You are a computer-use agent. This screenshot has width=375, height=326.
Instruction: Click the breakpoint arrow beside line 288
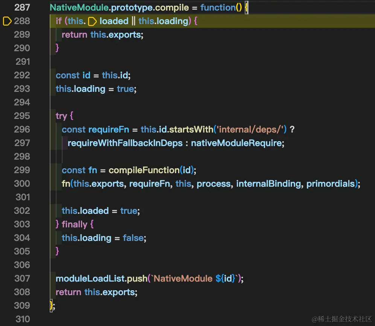pos(7,21)
